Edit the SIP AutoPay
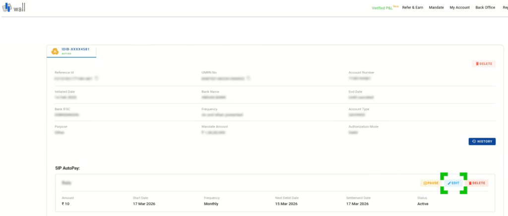This screenshot has height=216, width=508. pos(454,183)
